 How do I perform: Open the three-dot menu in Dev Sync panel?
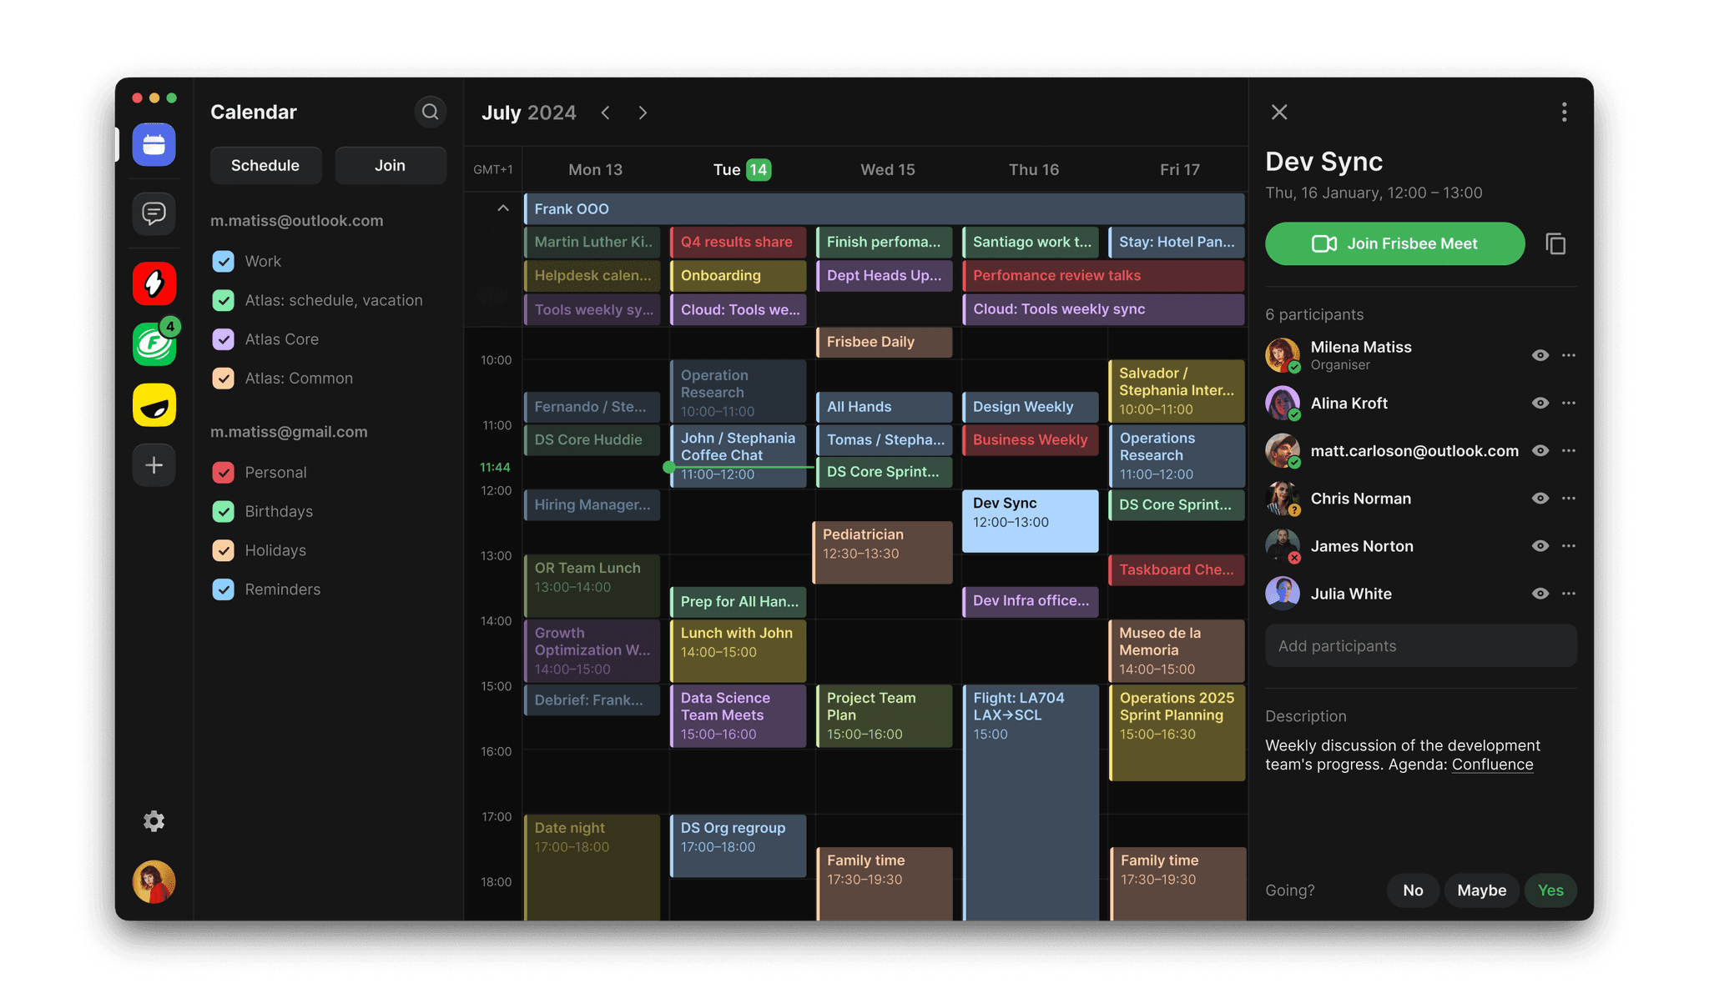point(1564,112)
